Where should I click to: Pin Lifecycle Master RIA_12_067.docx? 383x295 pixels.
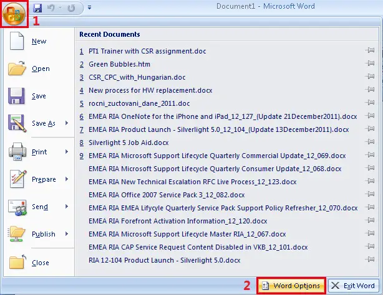pyautogui.click(x=370, y=233)
